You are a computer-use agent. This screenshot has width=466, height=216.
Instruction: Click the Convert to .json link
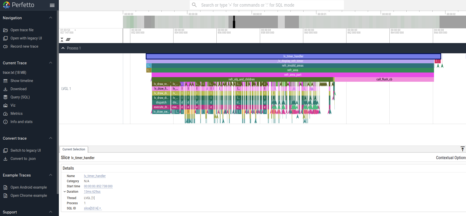click(23, 159)
